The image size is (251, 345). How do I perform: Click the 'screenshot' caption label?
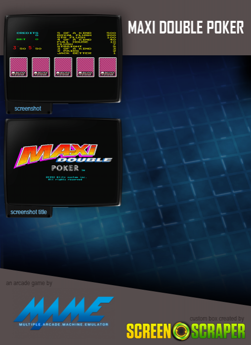pyautogui.click(x=28, y=109)
